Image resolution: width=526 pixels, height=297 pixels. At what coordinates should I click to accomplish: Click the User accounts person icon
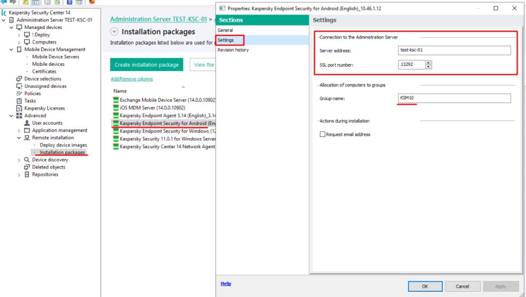pyautogui.click(x=27, y=123)
